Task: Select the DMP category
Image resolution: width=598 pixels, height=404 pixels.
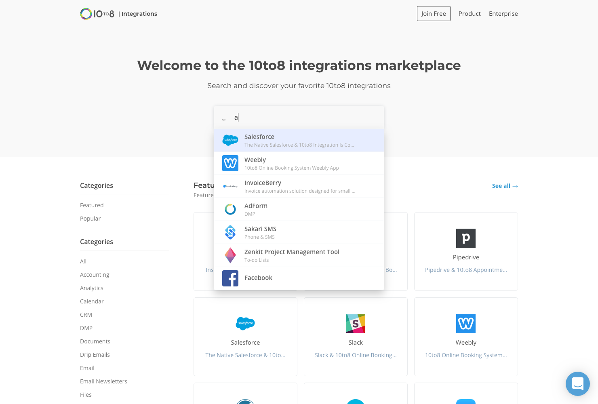Action: pos(86,328)
